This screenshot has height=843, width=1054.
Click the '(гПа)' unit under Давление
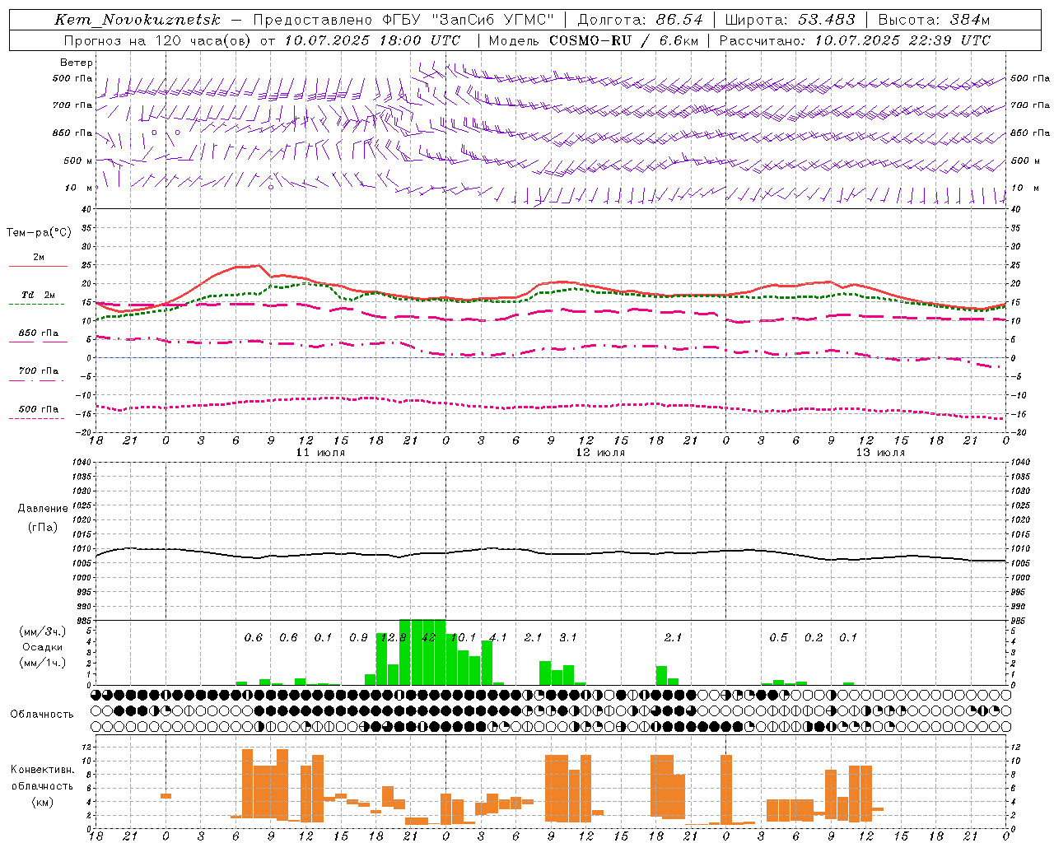tap(43, 528)
